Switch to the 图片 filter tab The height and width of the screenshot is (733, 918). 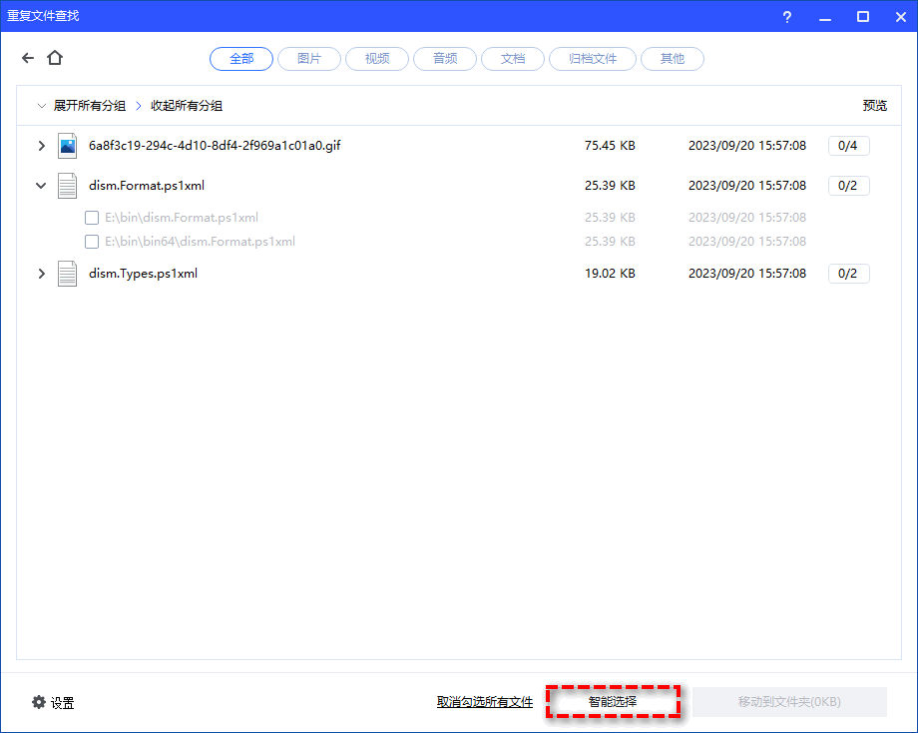pos(309,59)
